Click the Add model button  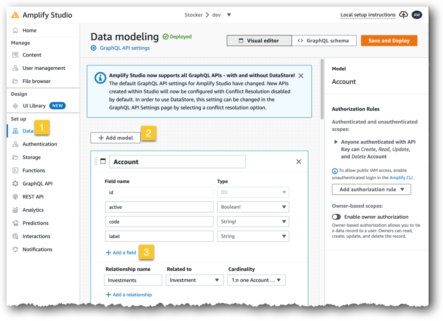(116, 138)
